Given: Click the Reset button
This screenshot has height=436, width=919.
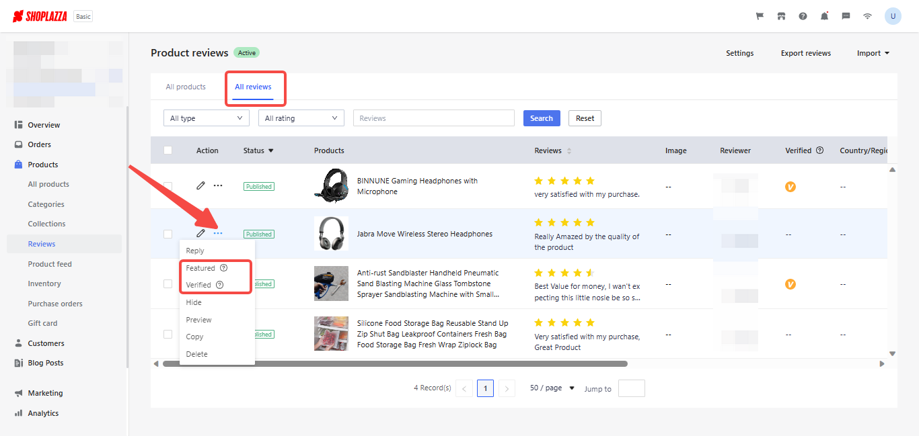Looking at the screenshot, I should (x=585, y=118).
